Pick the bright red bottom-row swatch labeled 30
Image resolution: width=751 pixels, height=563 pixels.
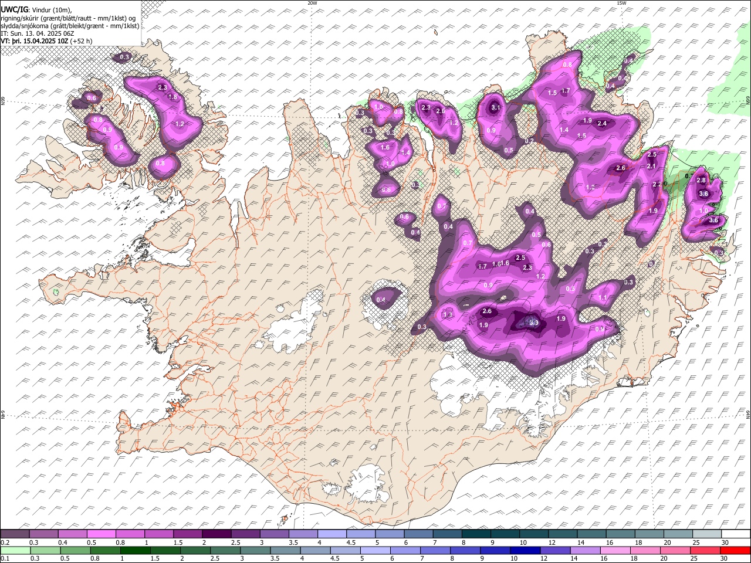coord(735,551)
